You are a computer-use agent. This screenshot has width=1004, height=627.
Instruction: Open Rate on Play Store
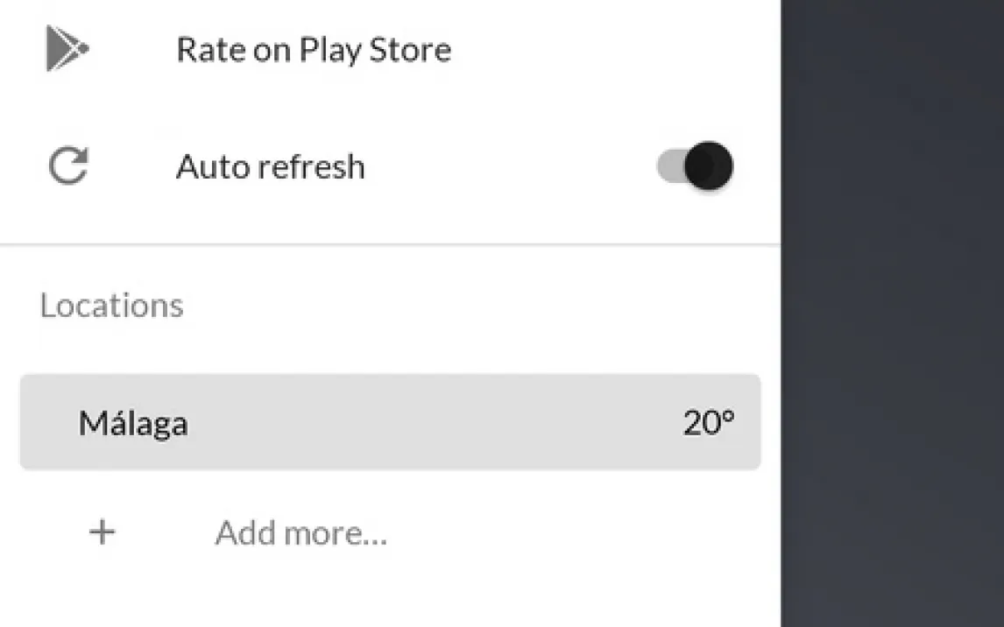click(314, 50)
